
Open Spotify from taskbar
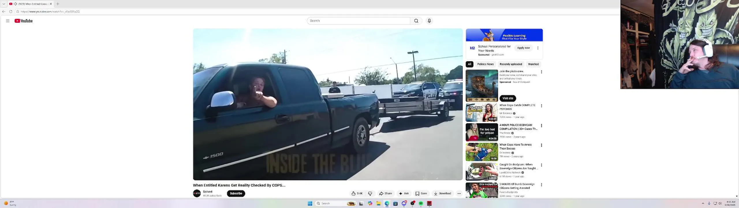pos(421,204)
